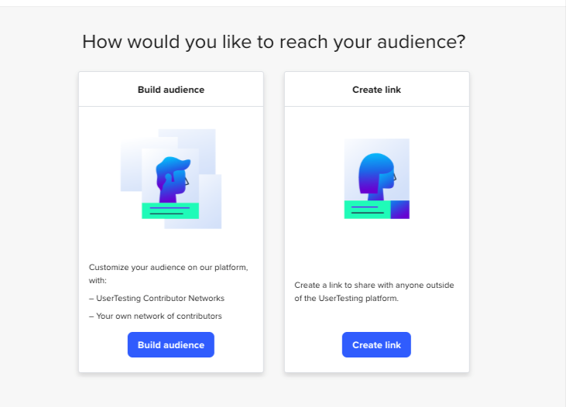
Task: Click the green name bar under male profile
Action: 170,210
